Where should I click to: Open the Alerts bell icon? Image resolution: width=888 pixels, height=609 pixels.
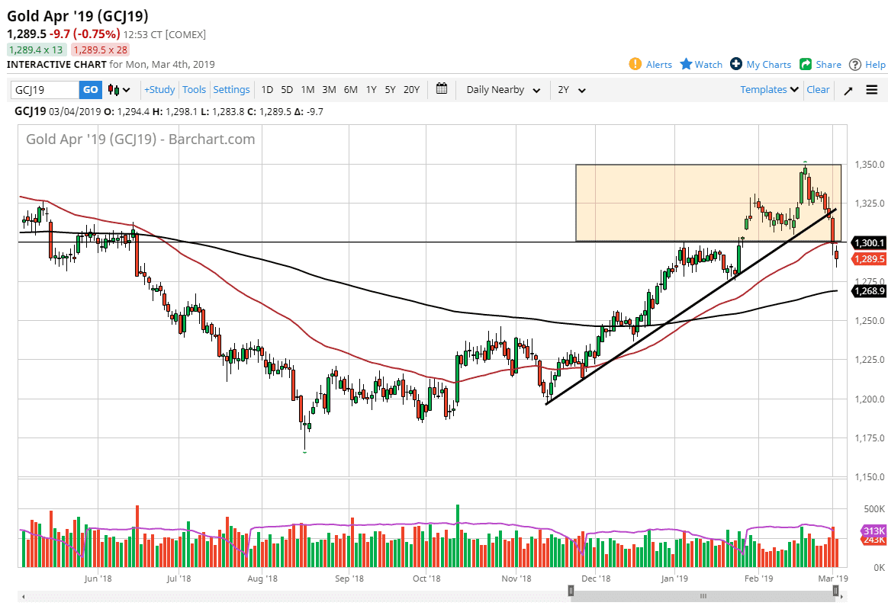click(635, 64)
